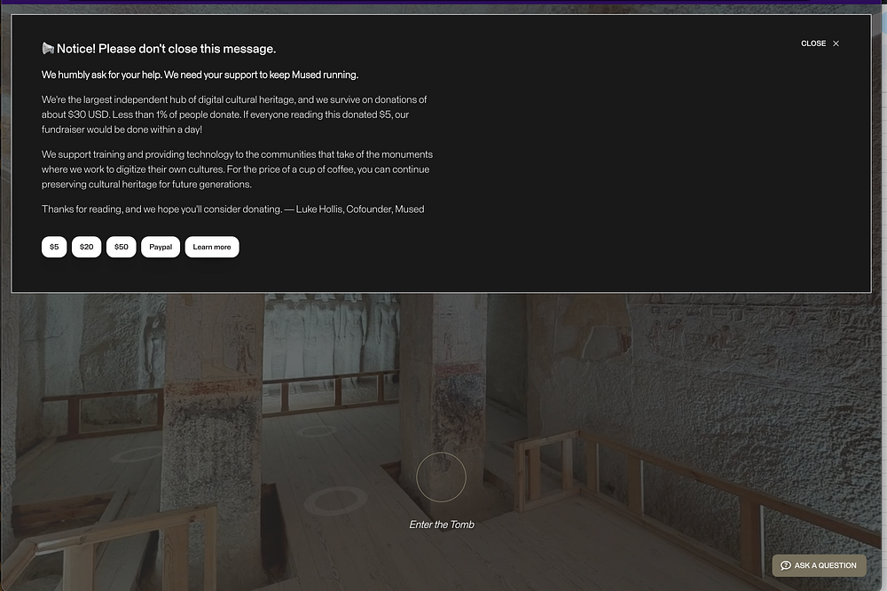Open the Ask a Question chat
The height and width of the screenshot is (591, 887).
coord(819,565)
